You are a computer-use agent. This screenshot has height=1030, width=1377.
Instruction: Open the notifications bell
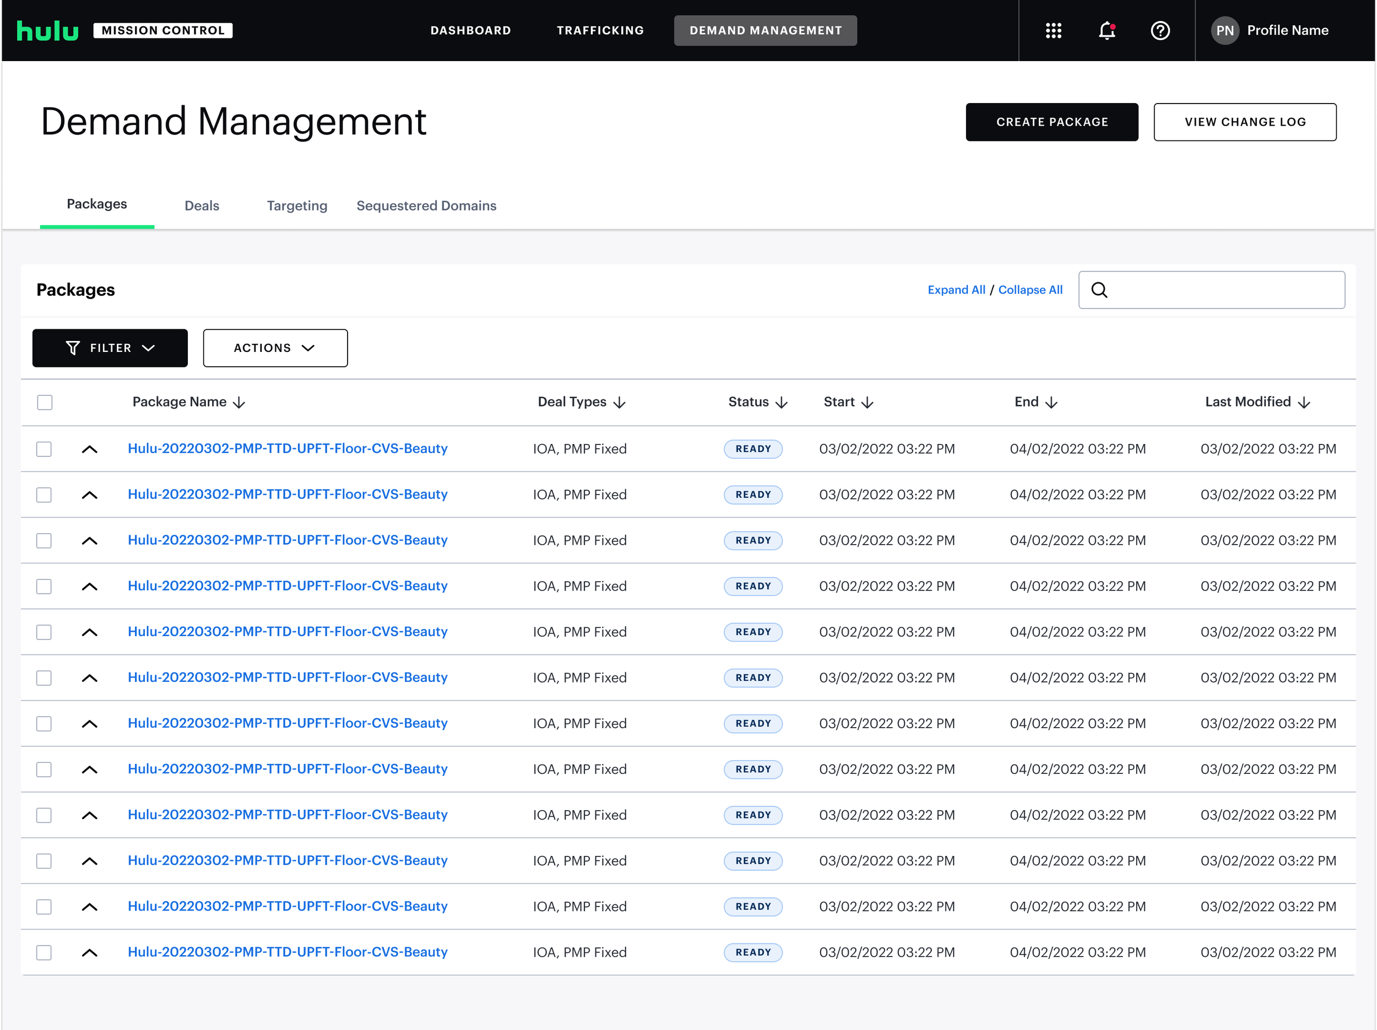[1106, 30]
